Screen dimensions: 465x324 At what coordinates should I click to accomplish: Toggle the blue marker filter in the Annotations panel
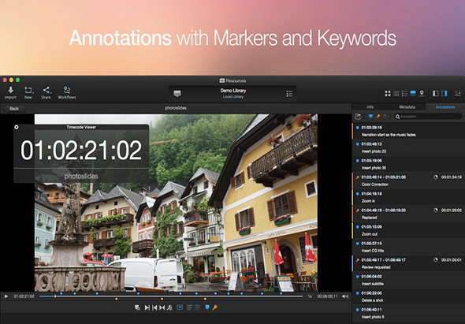(x=370, y=117)
